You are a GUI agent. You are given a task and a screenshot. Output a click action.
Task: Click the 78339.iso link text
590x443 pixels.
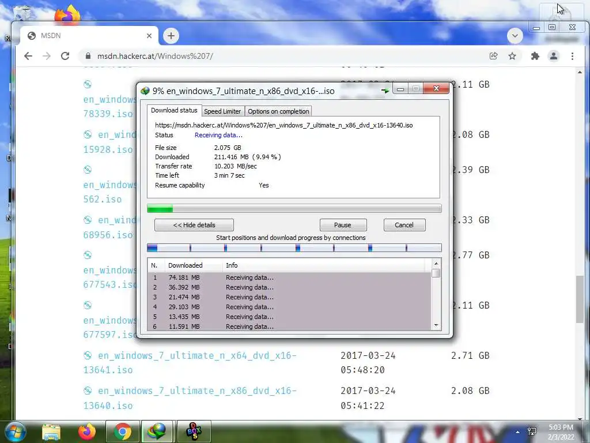click(x=108, y=114)
